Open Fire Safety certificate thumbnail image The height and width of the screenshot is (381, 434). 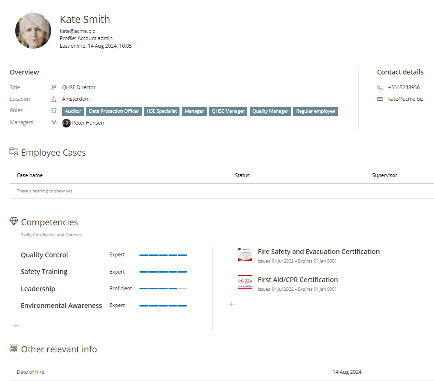244,254
